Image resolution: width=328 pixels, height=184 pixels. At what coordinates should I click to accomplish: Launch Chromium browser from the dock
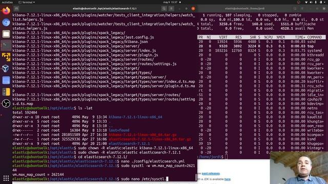point(6,22)
